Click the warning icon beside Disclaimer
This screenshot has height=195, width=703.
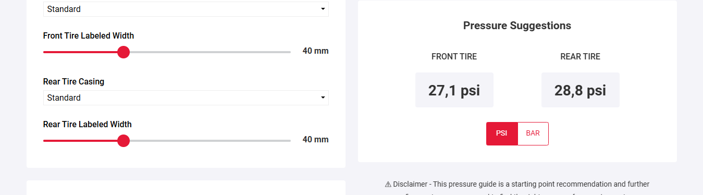pyautogui.click(x=388, y=184)
